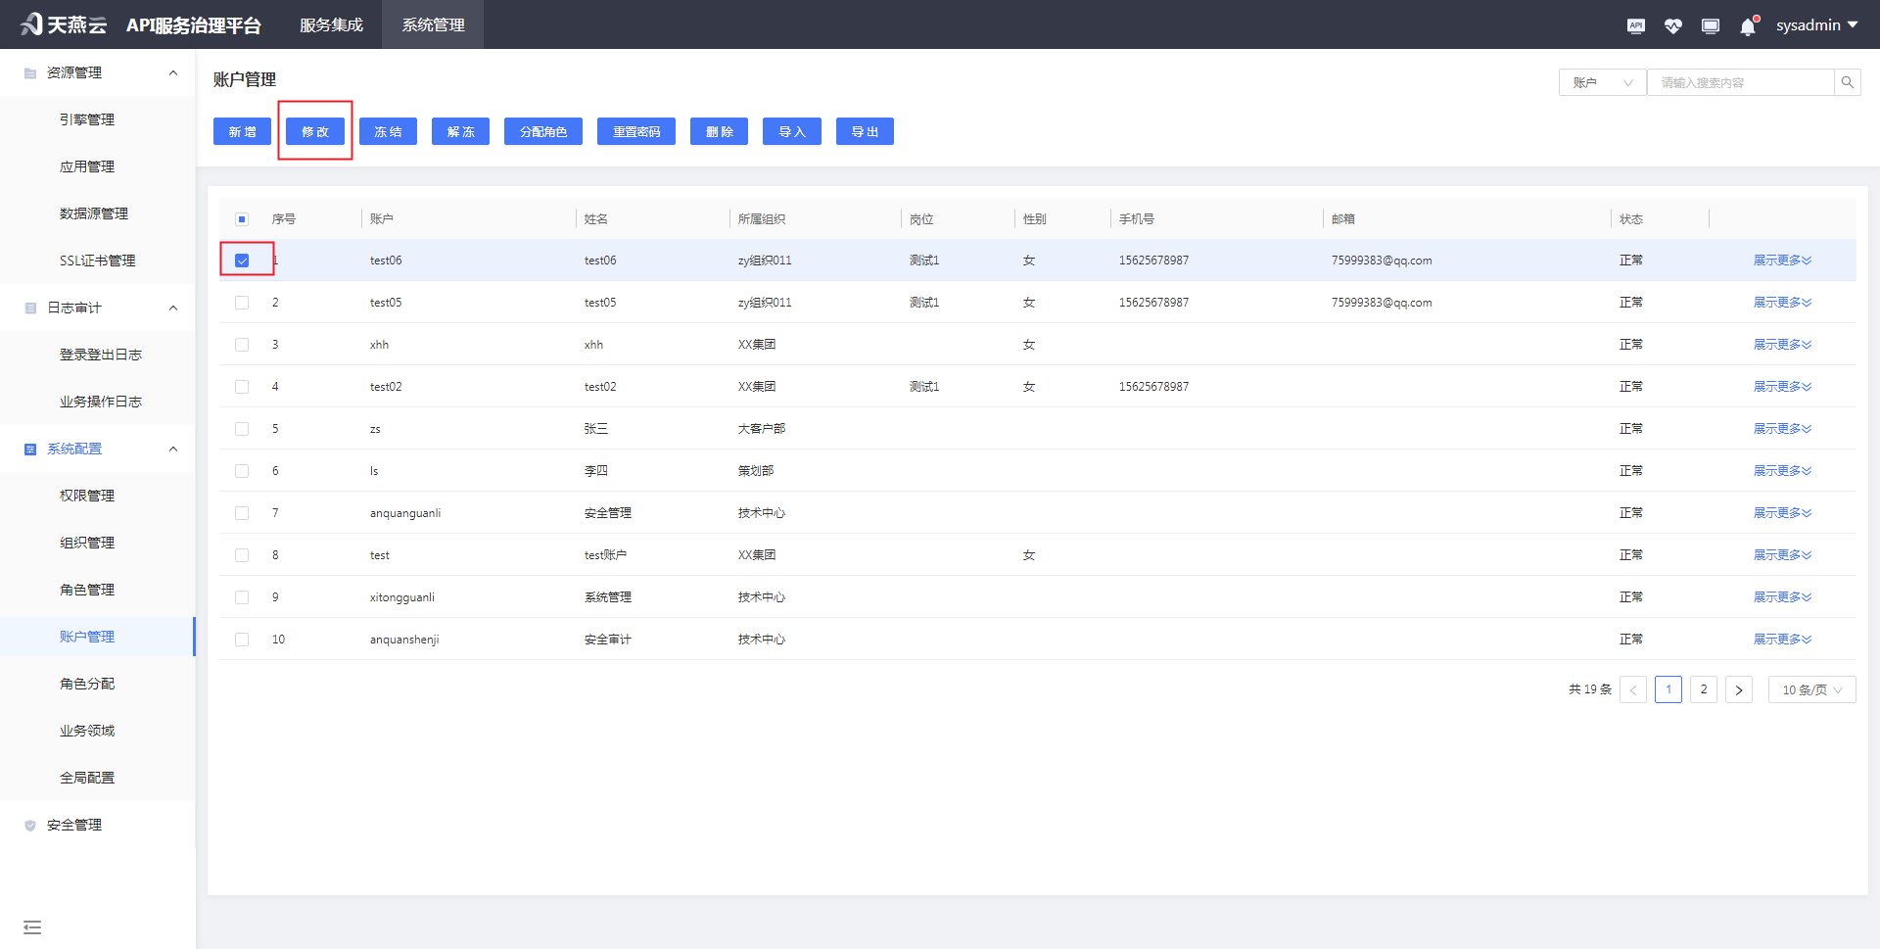This screenshot has height=949, width=1880.
Task: Toggle the select-all header checkbox
Action: (x=242, y=219)
